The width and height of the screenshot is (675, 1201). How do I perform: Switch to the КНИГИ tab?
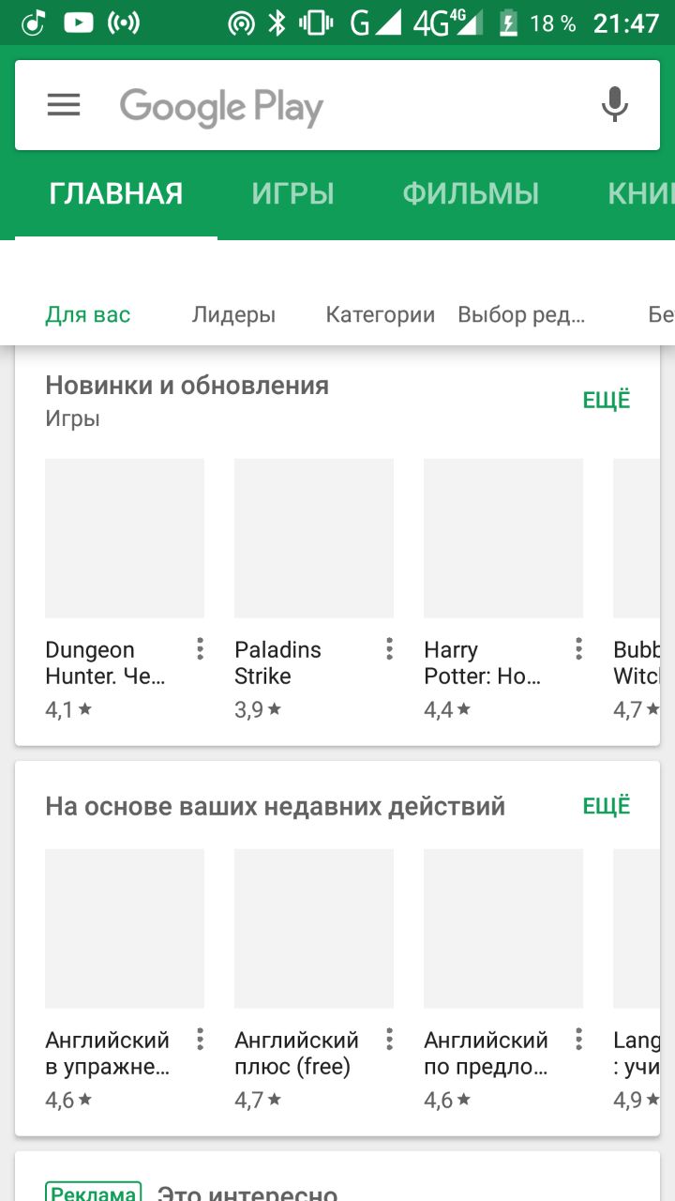(641, 194)
